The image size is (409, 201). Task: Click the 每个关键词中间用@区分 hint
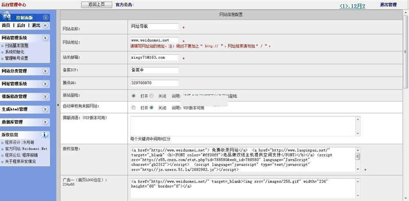point(150,139)
